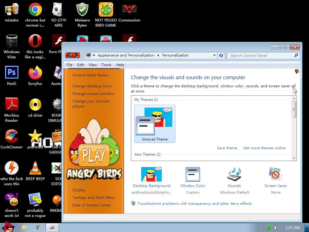The width and height of the screenshot is (309, 232).
Task: Click the Back navigation arrow
Action: [69, 55]
